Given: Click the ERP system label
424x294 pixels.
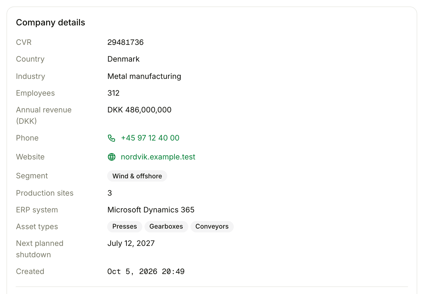Looking at the screenshot, I should point(37,210).
